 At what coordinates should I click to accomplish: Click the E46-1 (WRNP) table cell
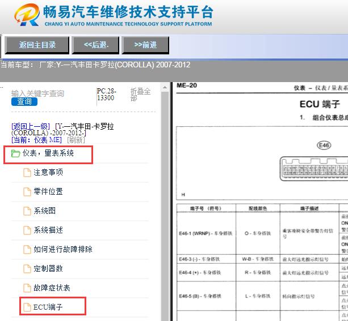(206, 233)
